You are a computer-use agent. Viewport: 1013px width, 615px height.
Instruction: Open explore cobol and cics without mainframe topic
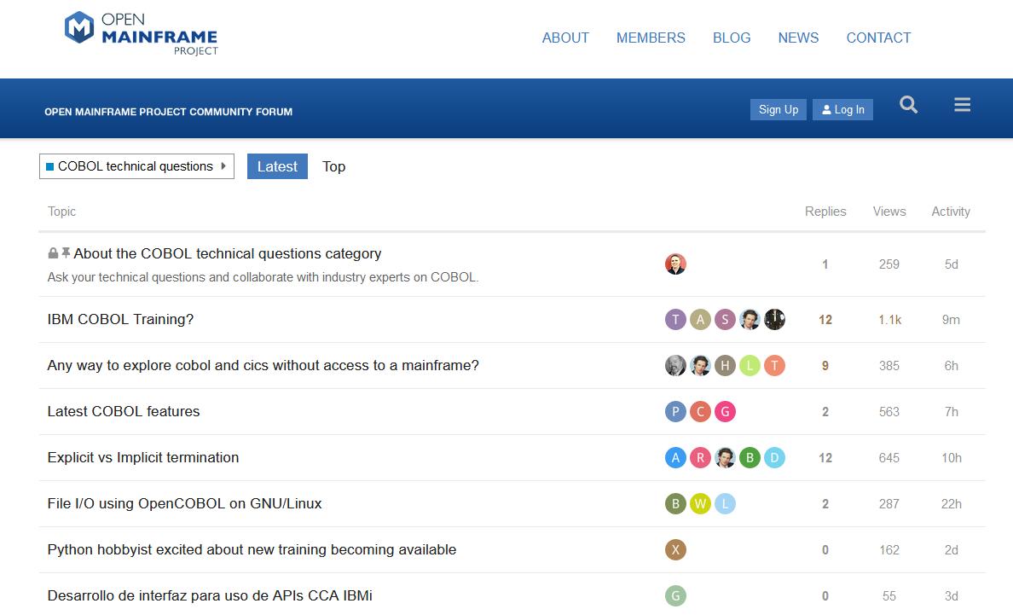(263, 366)
